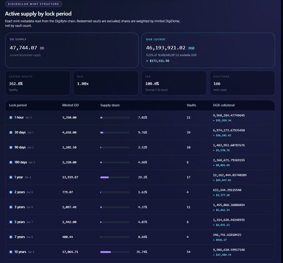Select the Positions 166 card

[242, 83]
